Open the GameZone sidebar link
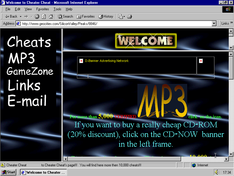Screen dimensions: 234x176 (30, 71)
